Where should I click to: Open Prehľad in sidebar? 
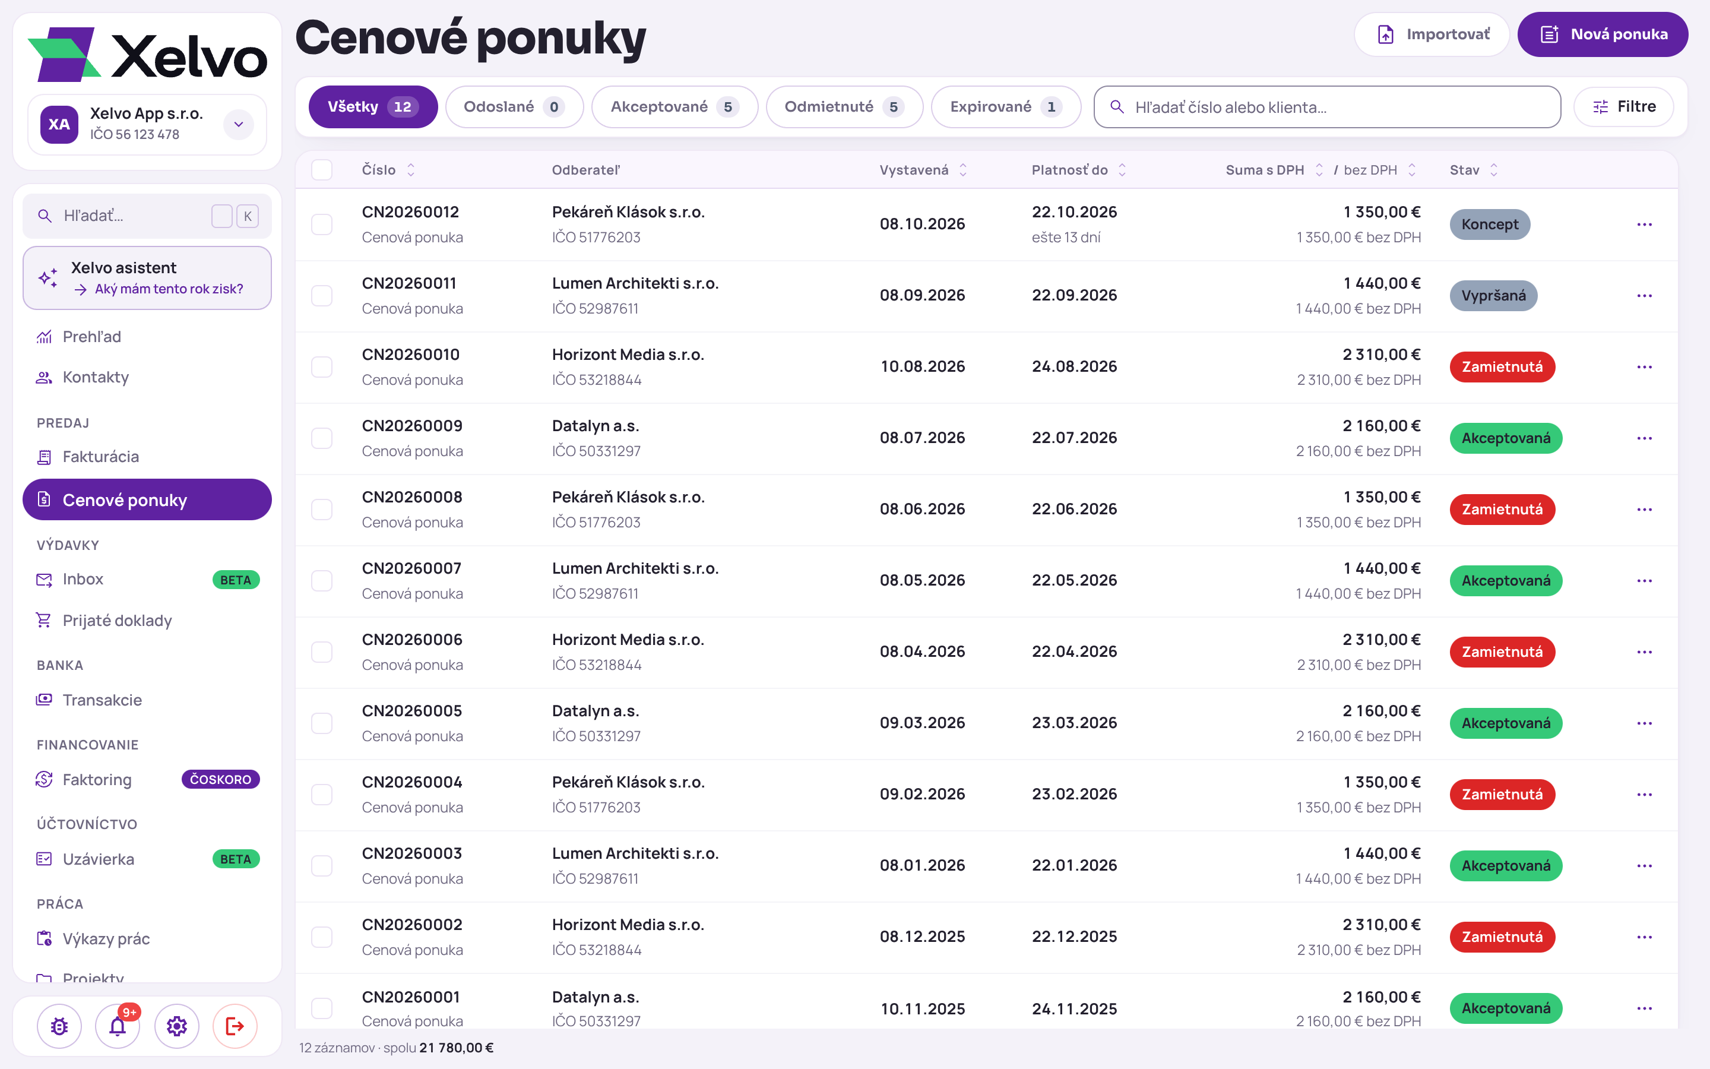(x=147, y=337)
